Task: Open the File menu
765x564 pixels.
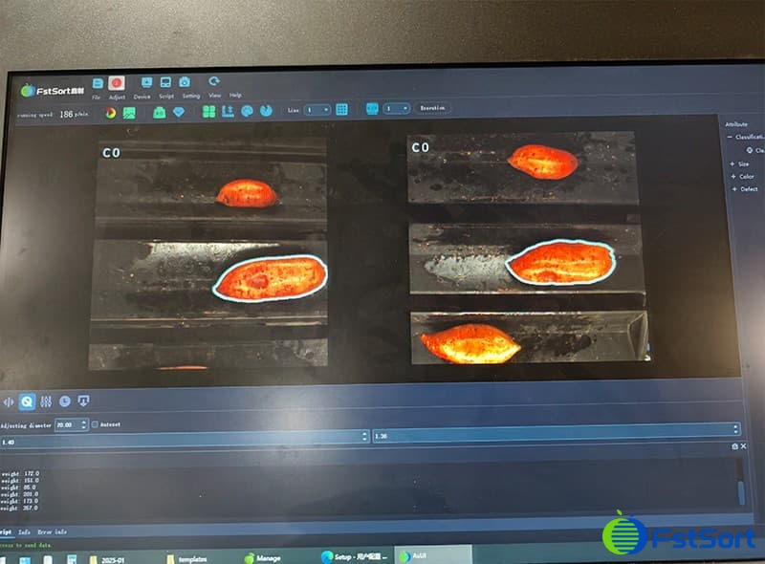Action: tap(97, 97)
